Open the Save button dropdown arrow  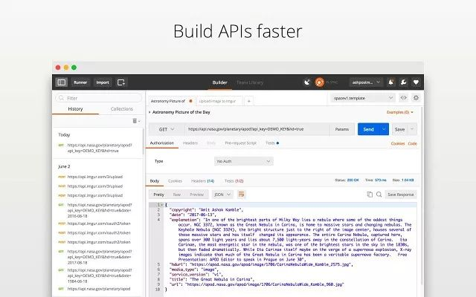pos(412,129)
